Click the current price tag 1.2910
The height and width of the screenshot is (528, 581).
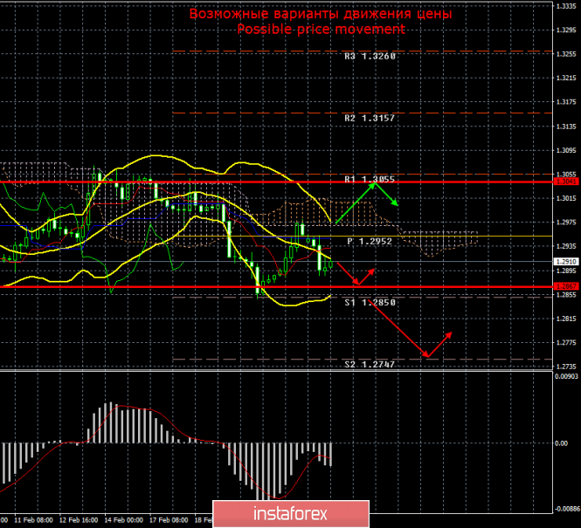[x=564, y=261]
